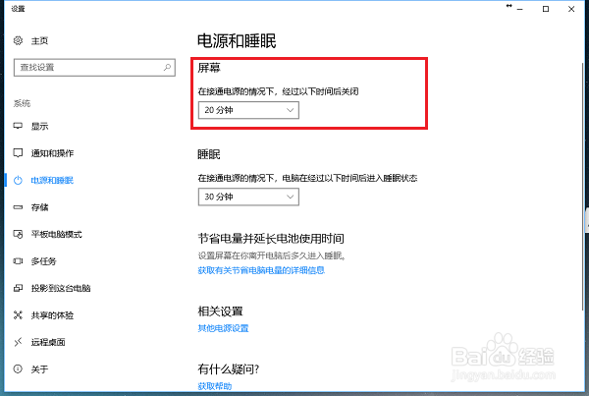Minimize the Settings window
The height and width of the screenshot is (396, 589).
click(520, 9)
